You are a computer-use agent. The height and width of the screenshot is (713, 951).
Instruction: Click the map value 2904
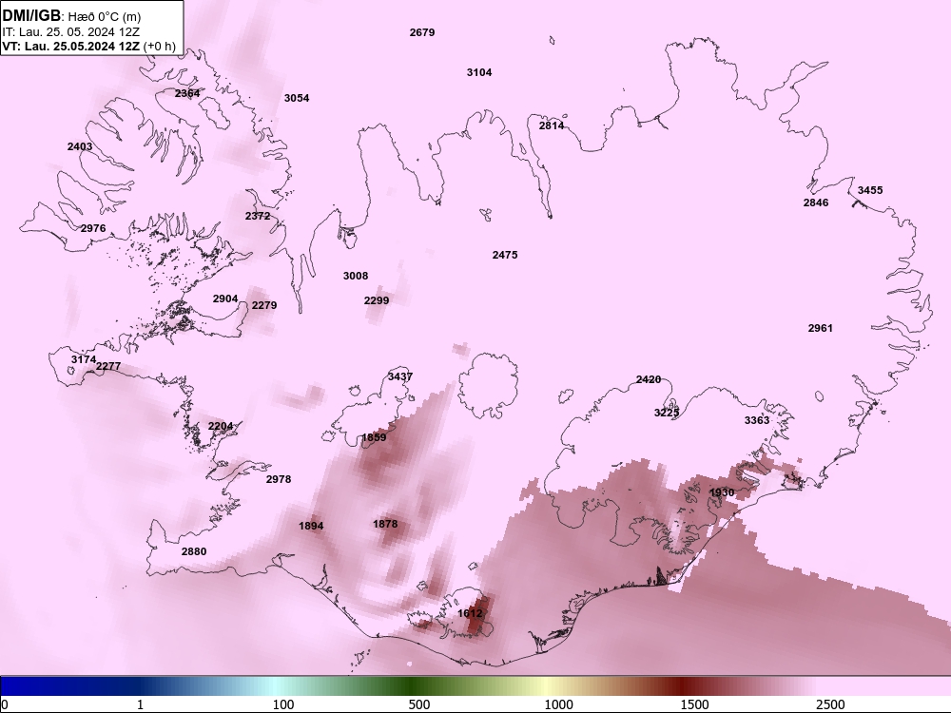click(x=225, y=299)
